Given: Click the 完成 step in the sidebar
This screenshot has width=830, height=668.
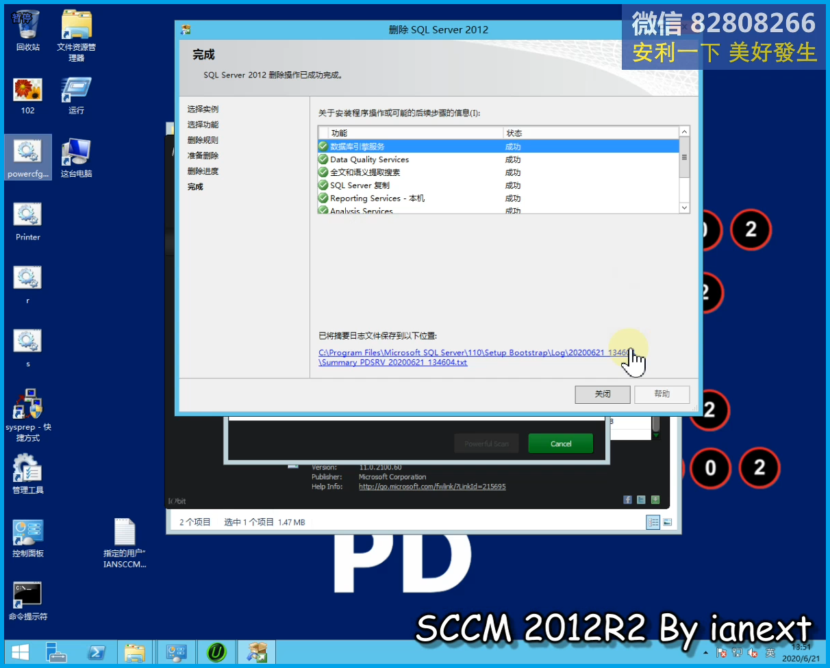Looking at the screenshot, I should (195, 187).
